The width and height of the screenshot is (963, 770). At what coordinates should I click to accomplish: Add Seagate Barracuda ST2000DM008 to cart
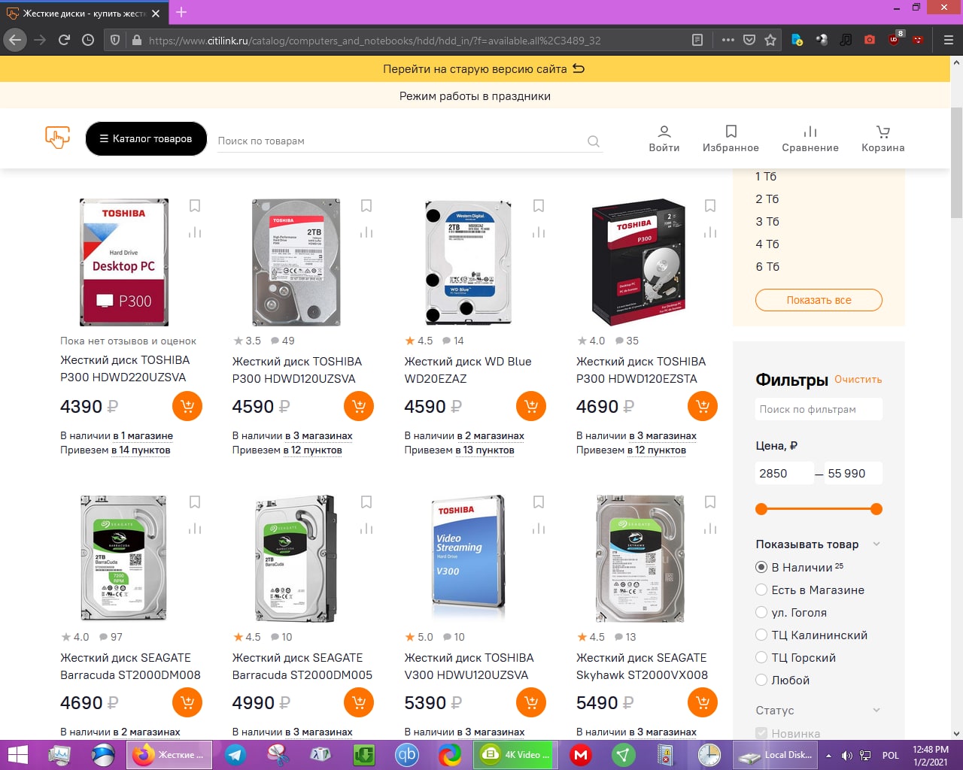tap(187, 702)
